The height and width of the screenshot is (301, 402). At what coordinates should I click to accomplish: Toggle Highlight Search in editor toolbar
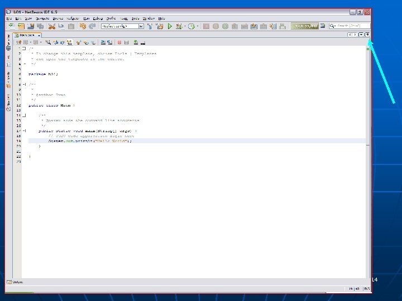(x=69, y=42)
